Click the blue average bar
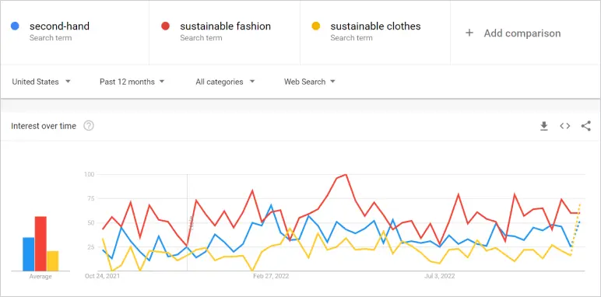This screenshot has height=297, width=601. point(28,254)
